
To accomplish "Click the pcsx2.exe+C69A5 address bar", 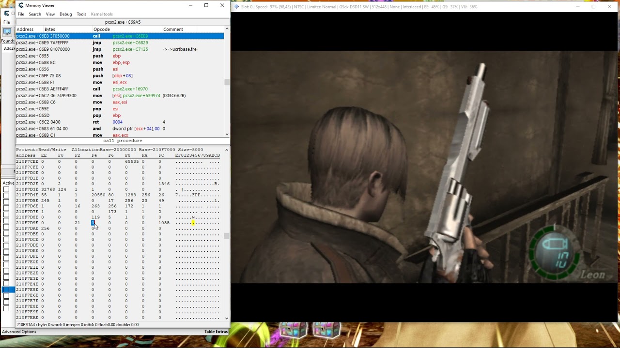I will point(123,22).
